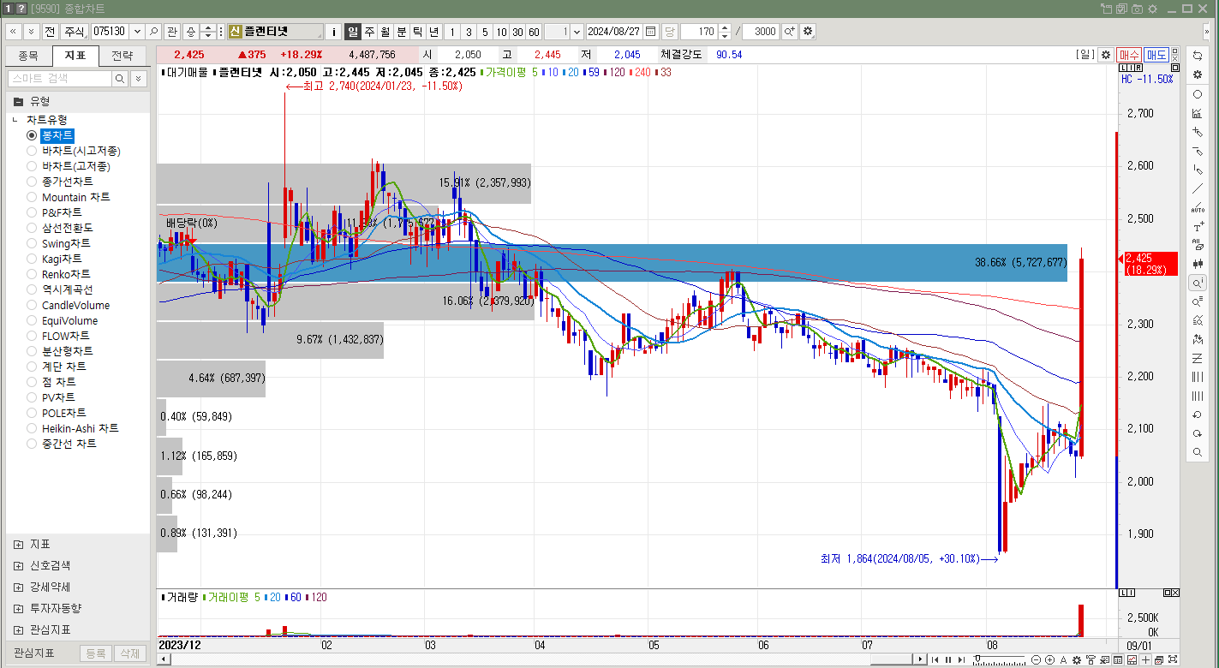Select the Heikin-Ashi 차트 option
This screenshot has height=668, width=1219.
pos(72,428)
